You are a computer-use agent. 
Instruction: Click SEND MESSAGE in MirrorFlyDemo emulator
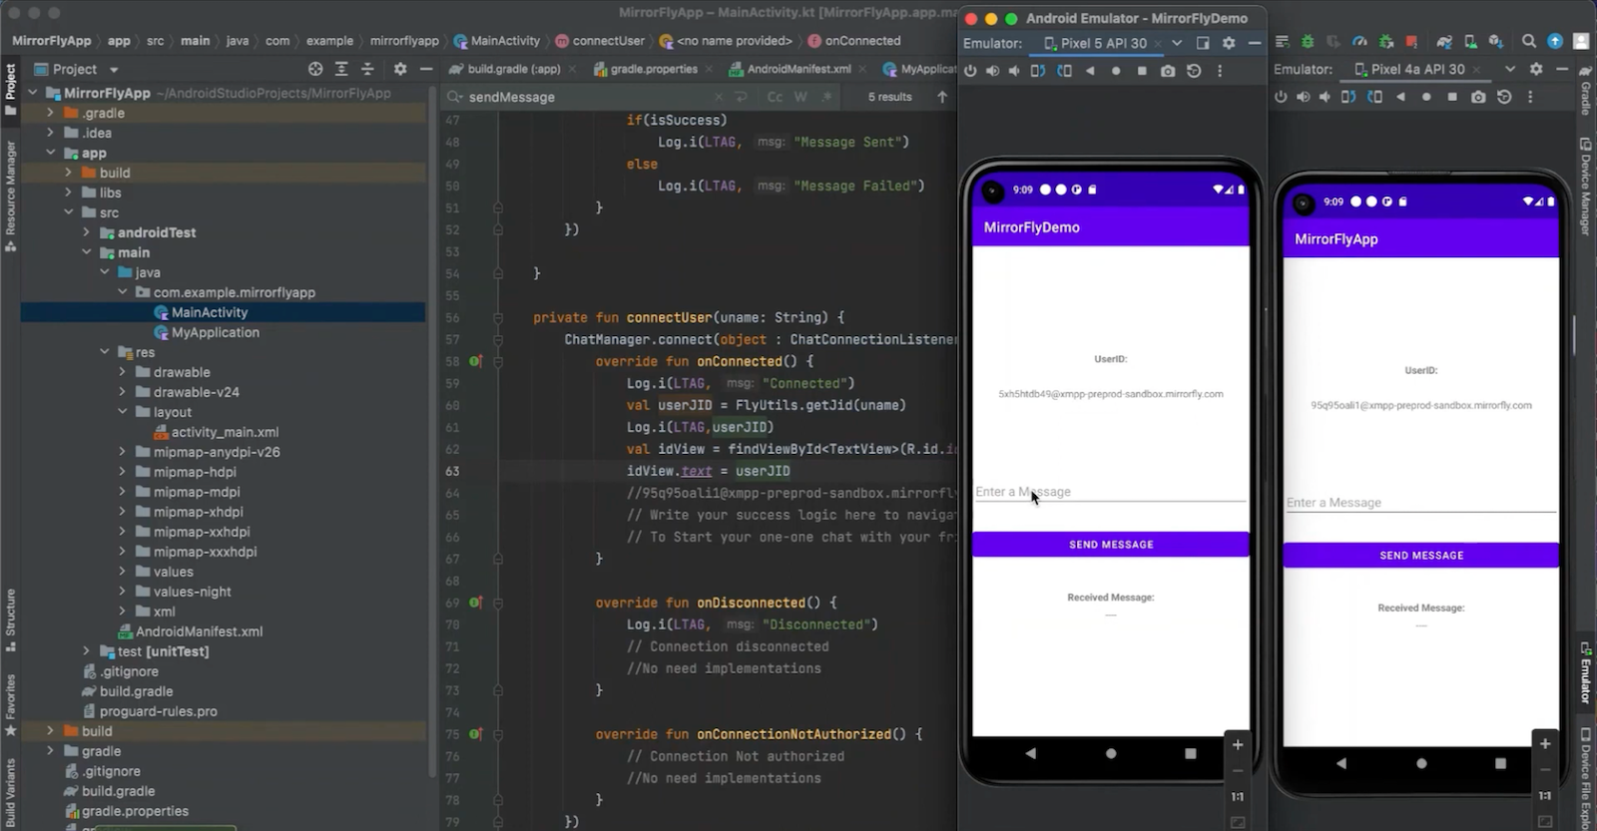1111,544
